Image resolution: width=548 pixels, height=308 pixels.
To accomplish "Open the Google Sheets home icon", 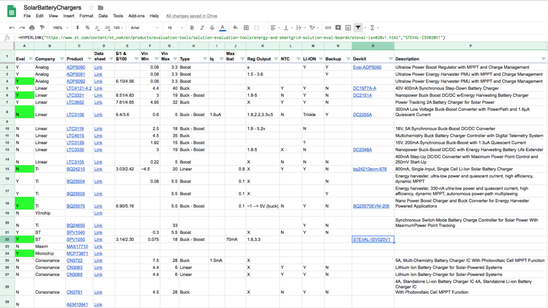I will [12, 11].
